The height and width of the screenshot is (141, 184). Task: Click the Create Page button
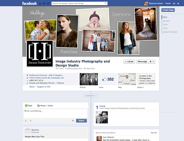click(x=168, y=10)
